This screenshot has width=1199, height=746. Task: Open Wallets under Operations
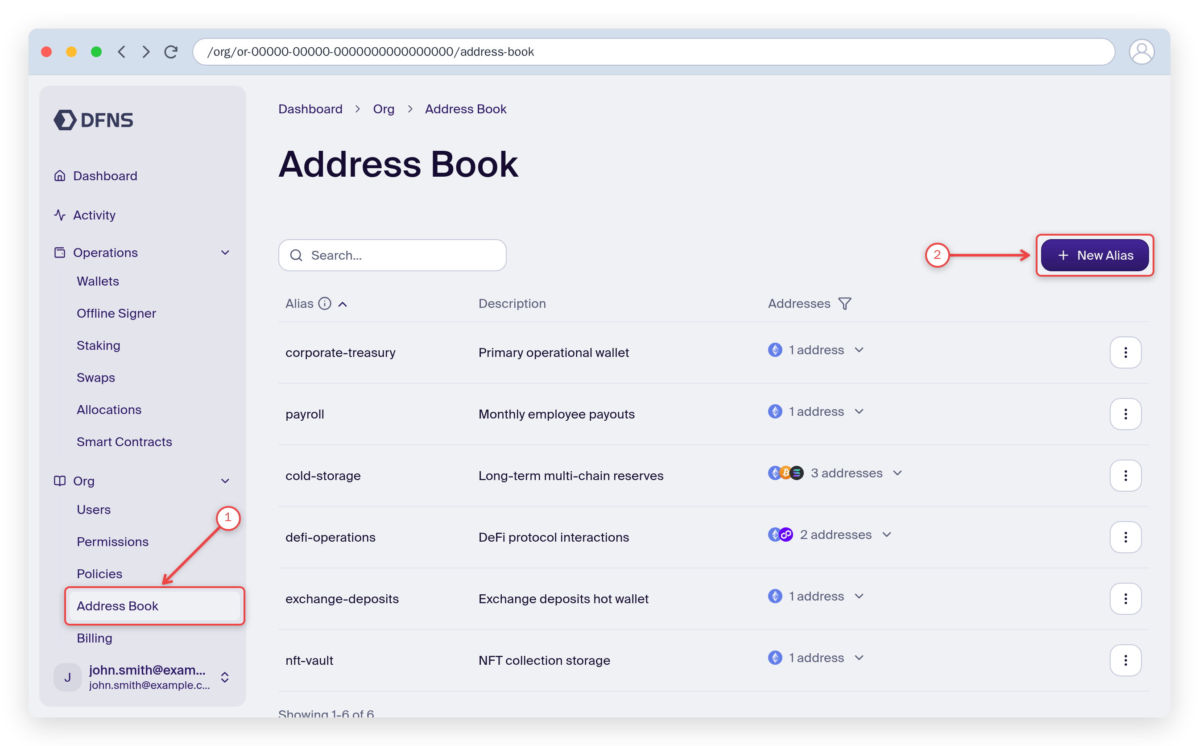[98, 281]
